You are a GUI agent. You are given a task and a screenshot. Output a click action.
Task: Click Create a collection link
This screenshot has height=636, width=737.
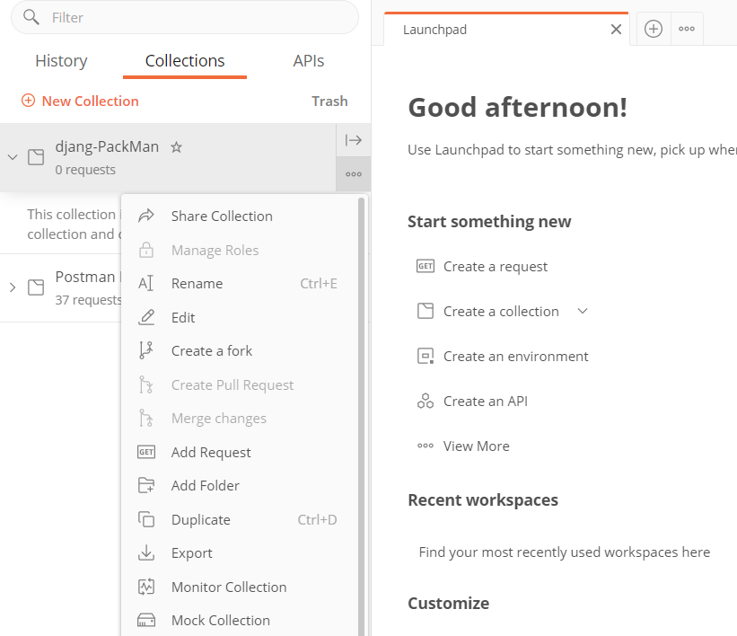pos(501,312)
